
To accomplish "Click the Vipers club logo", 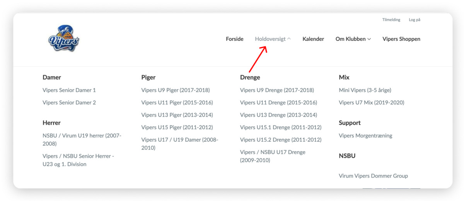I will tap(64, 38).
